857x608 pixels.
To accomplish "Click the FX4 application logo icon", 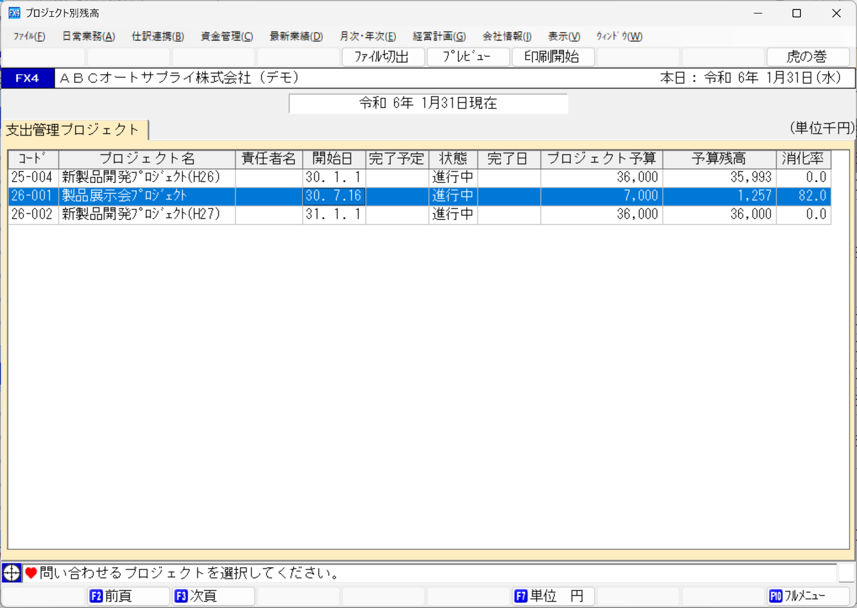I will pos(28,78).
